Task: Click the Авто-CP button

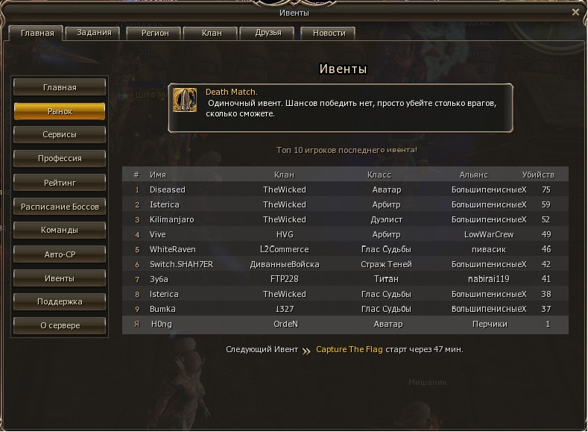Action: [60, 254]
